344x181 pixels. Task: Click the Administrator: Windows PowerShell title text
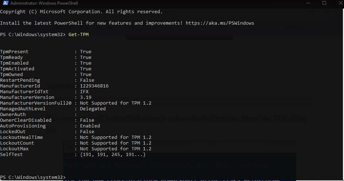point(44,3)
